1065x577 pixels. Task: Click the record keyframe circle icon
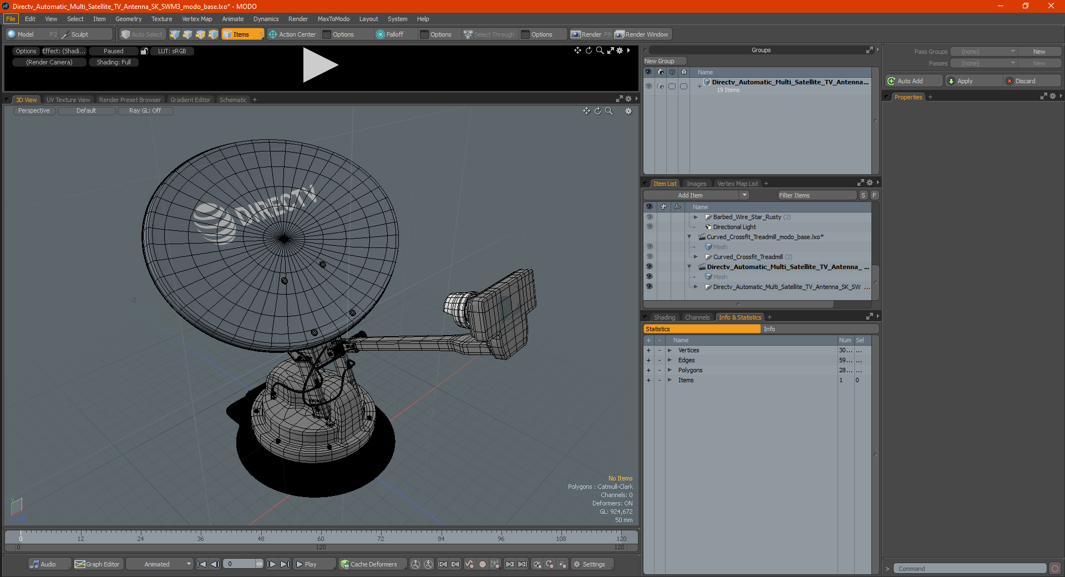click(x=483, y=564)
